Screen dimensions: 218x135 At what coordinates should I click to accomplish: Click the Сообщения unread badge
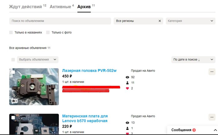(194, 130)
